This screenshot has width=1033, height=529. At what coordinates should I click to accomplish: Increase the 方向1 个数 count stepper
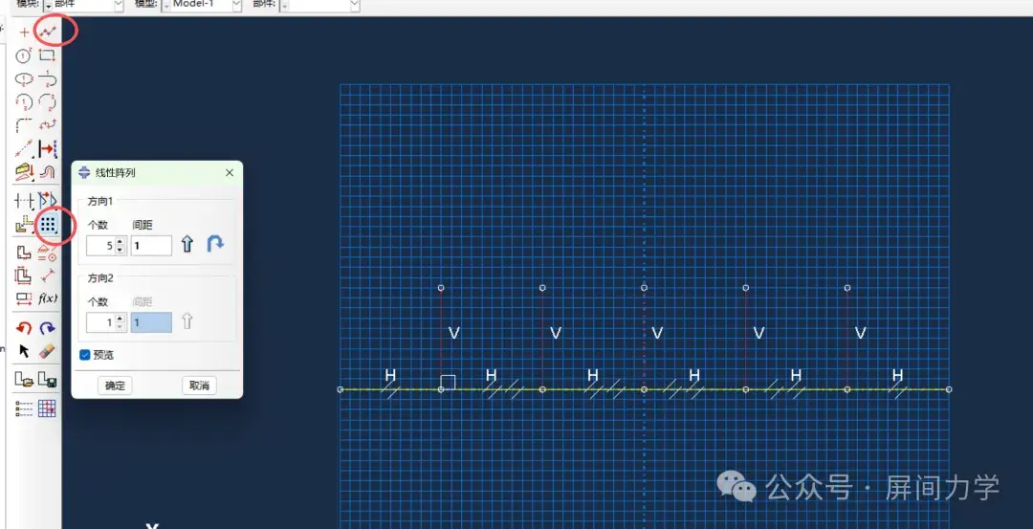120,242
